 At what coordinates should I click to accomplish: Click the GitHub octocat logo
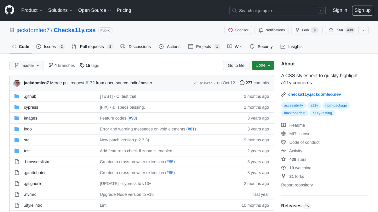(x=9, y=10)
